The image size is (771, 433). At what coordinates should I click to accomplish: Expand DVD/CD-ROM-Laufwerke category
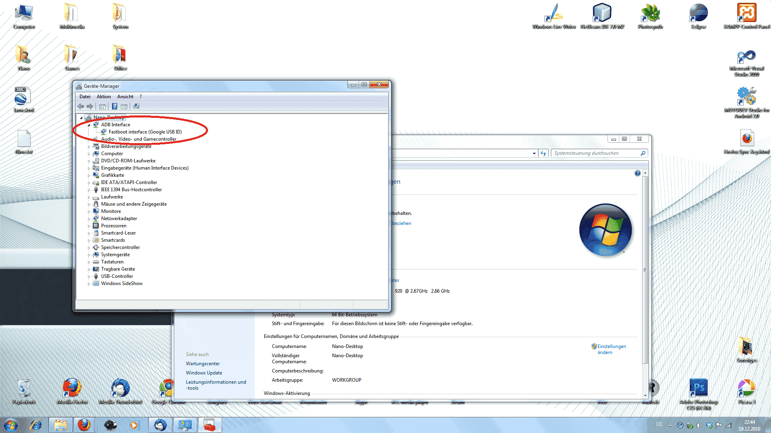89,161
